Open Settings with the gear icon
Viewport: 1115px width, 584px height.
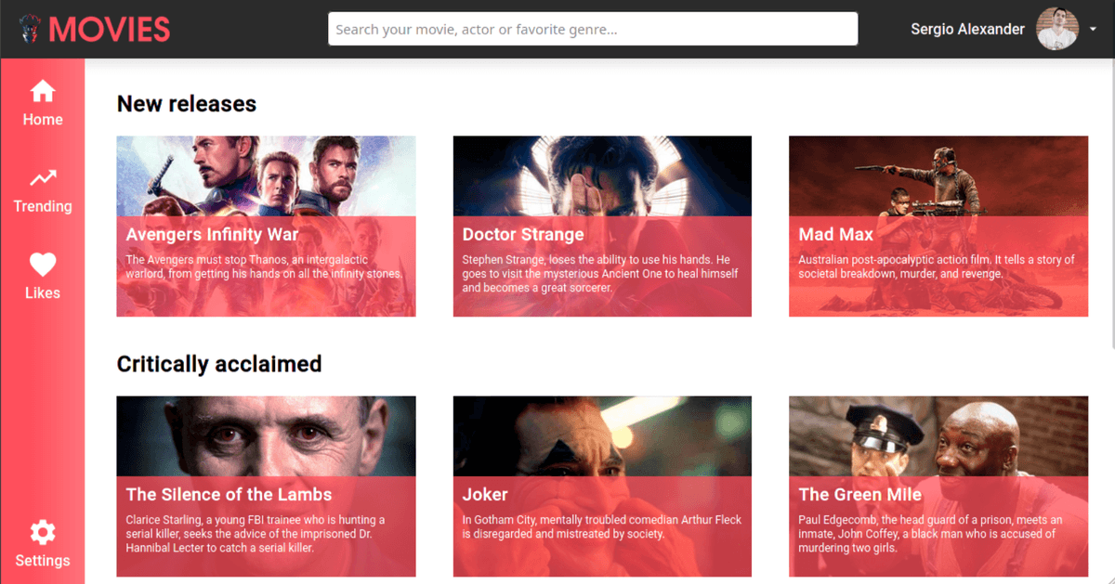point(43,532)
